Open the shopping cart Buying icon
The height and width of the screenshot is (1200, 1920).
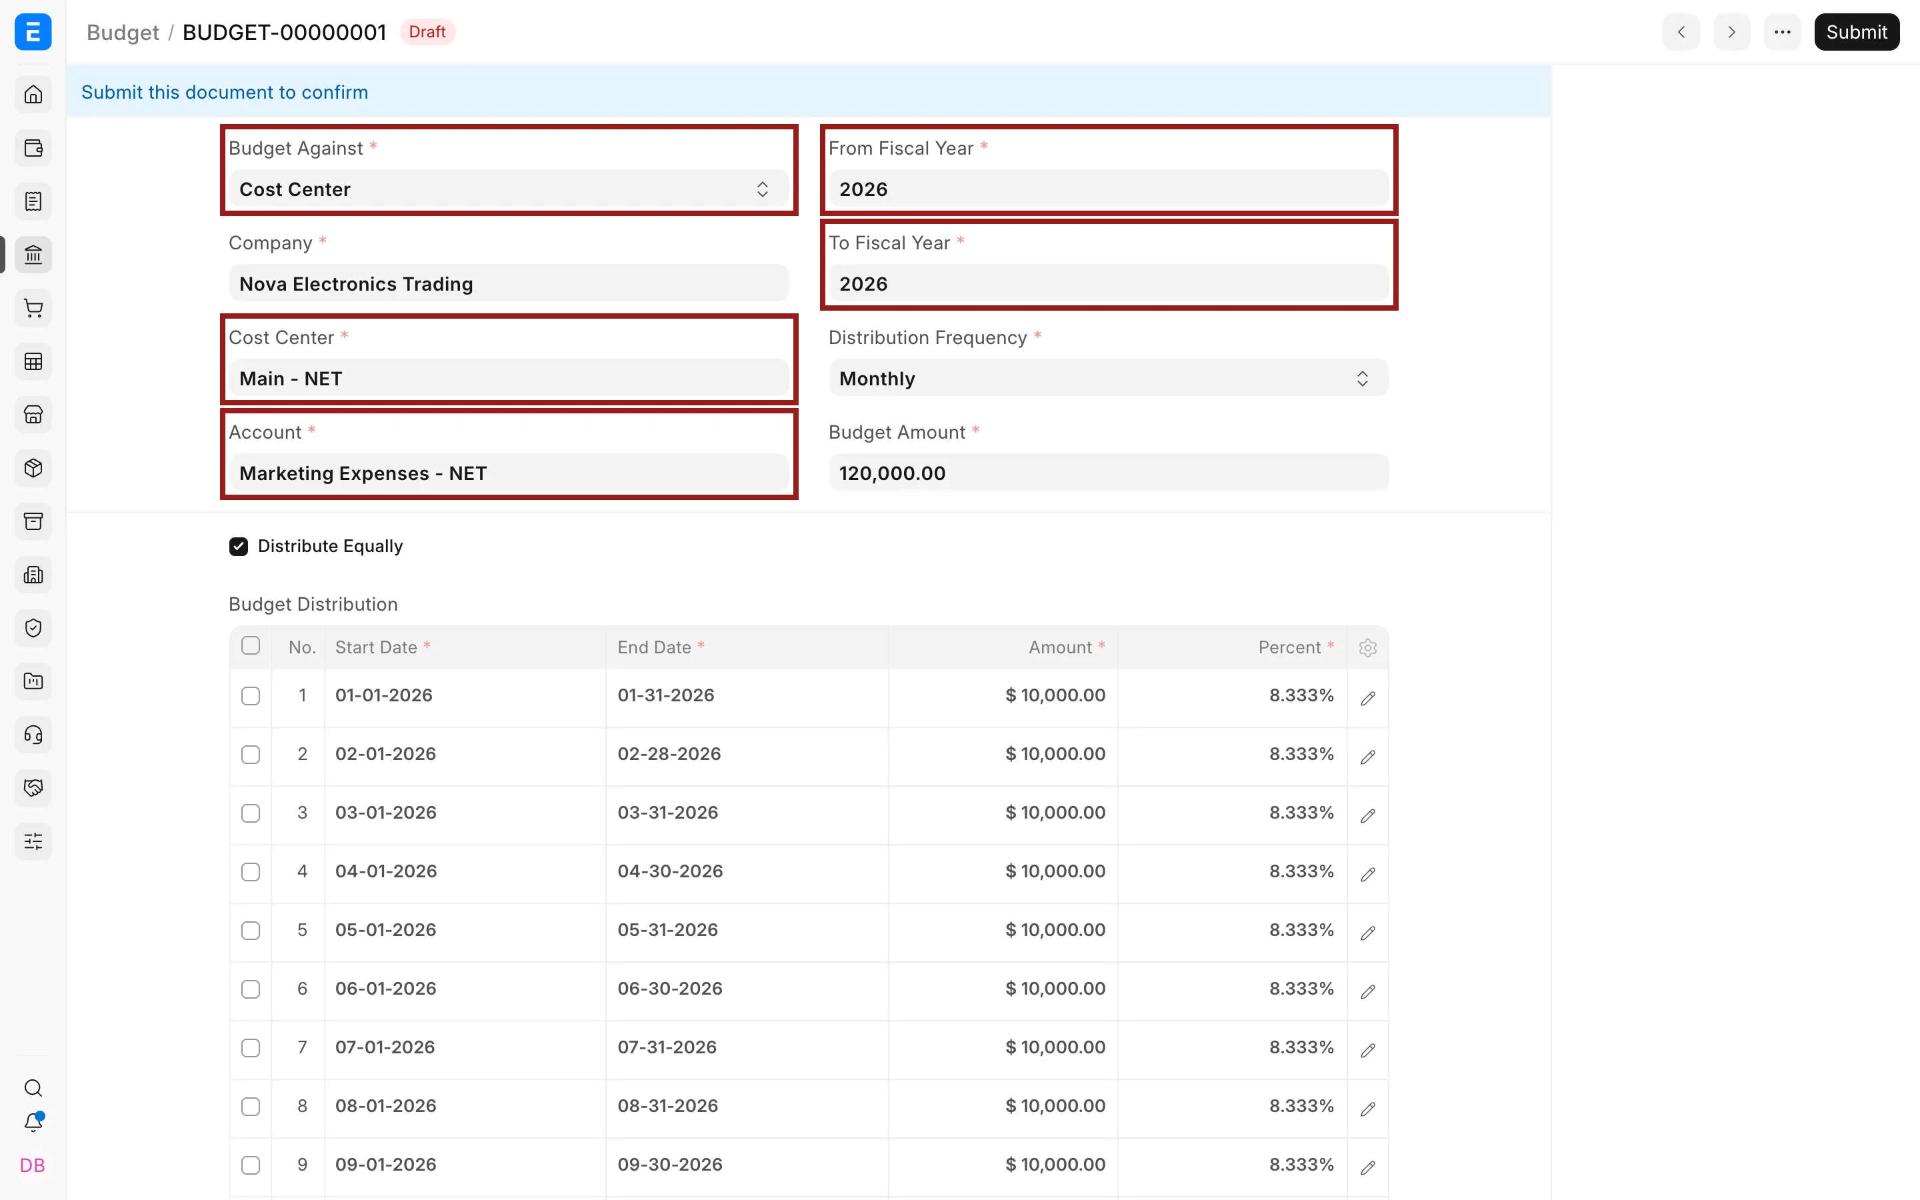coord(33,308)
